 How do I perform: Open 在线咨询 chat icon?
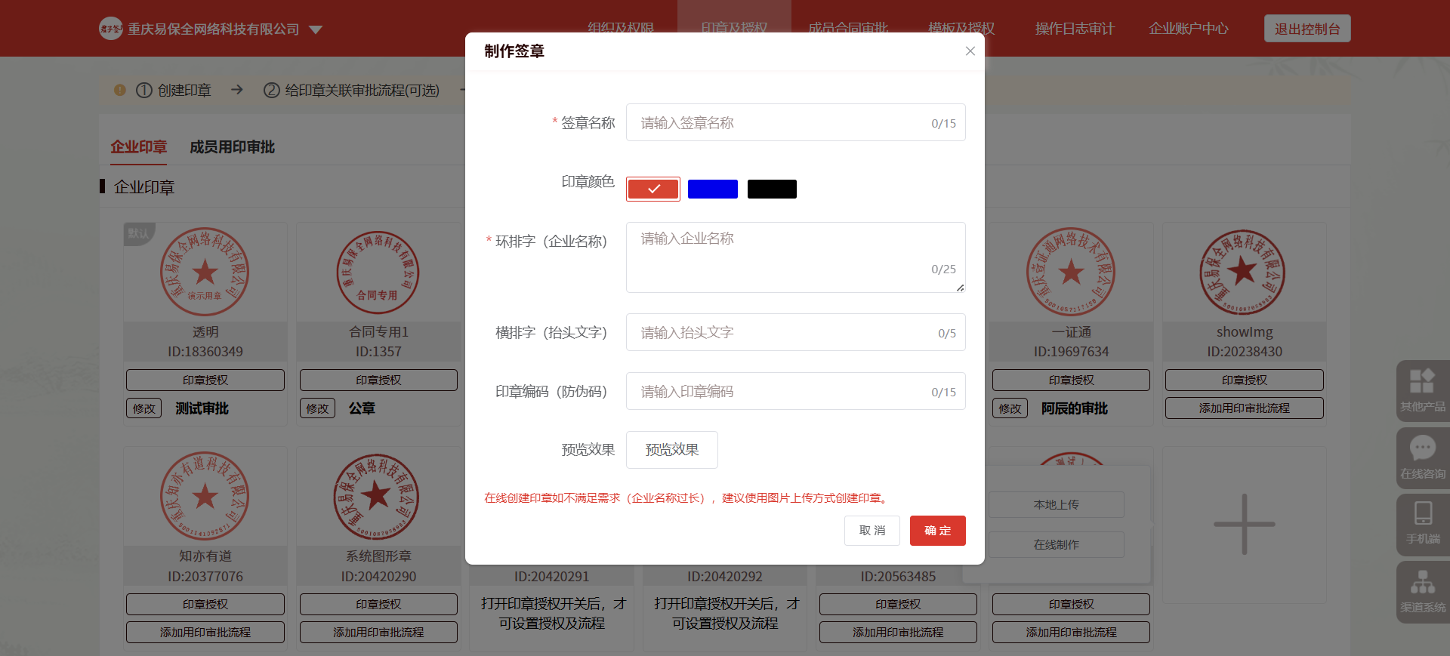click(1422, 449)
